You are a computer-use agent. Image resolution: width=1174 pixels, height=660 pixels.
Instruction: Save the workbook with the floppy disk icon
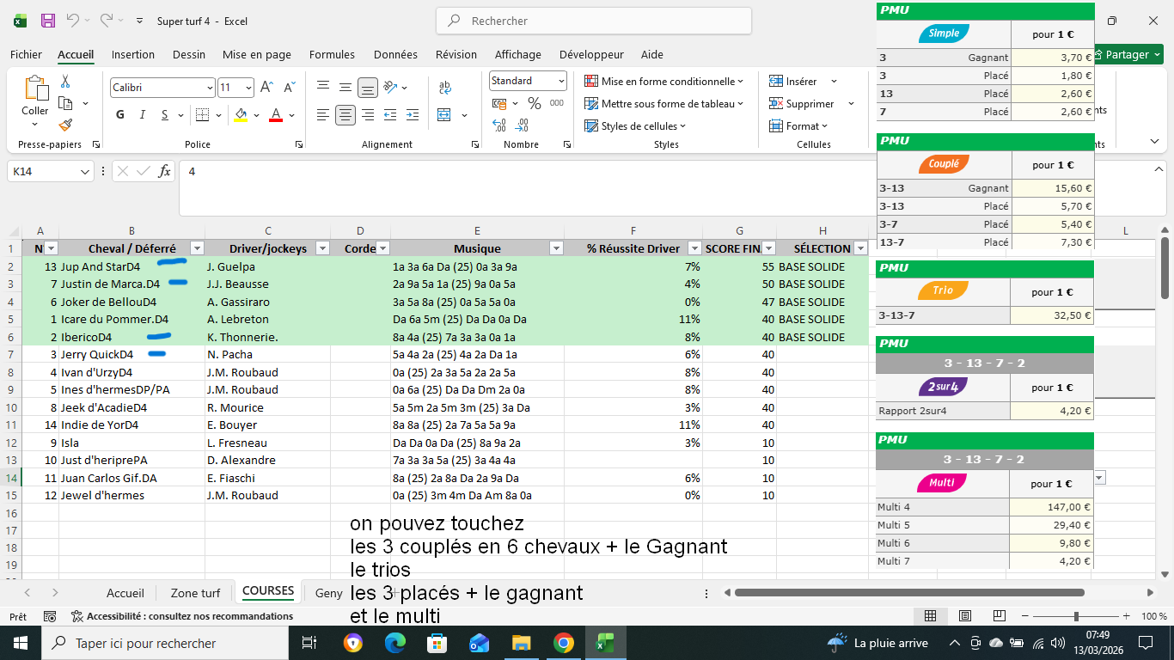[48, 21]
